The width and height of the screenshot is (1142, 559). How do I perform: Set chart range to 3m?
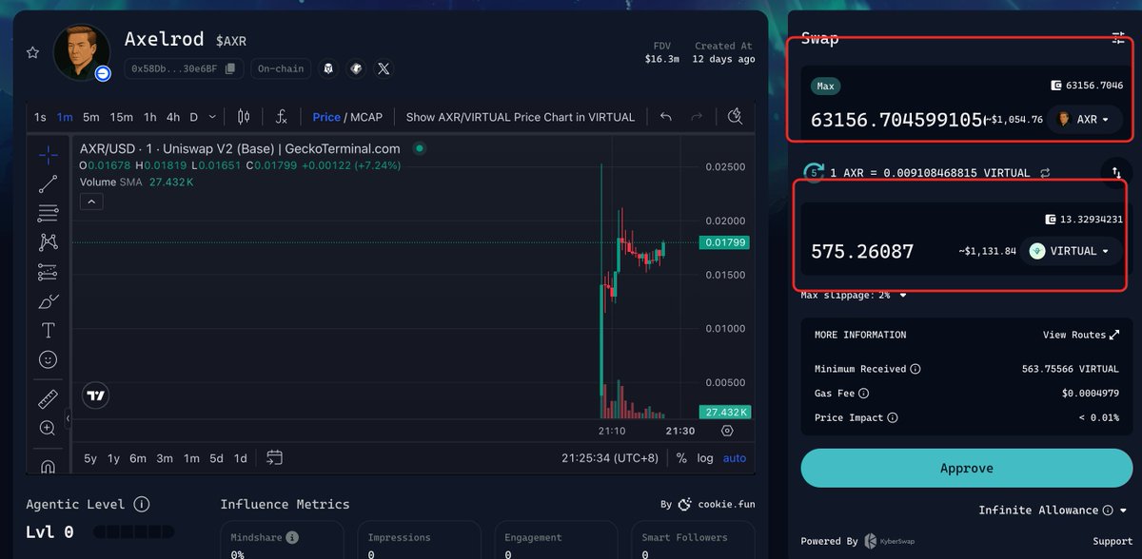click(165, 458)
